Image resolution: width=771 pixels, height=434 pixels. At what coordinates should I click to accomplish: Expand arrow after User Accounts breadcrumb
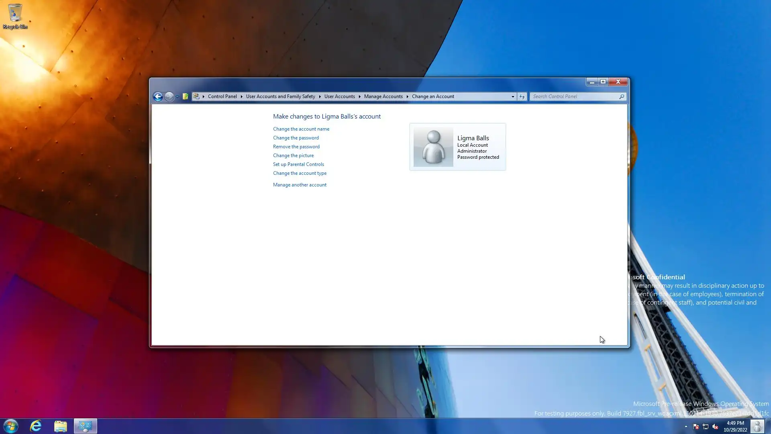click(x=359, y=96)
